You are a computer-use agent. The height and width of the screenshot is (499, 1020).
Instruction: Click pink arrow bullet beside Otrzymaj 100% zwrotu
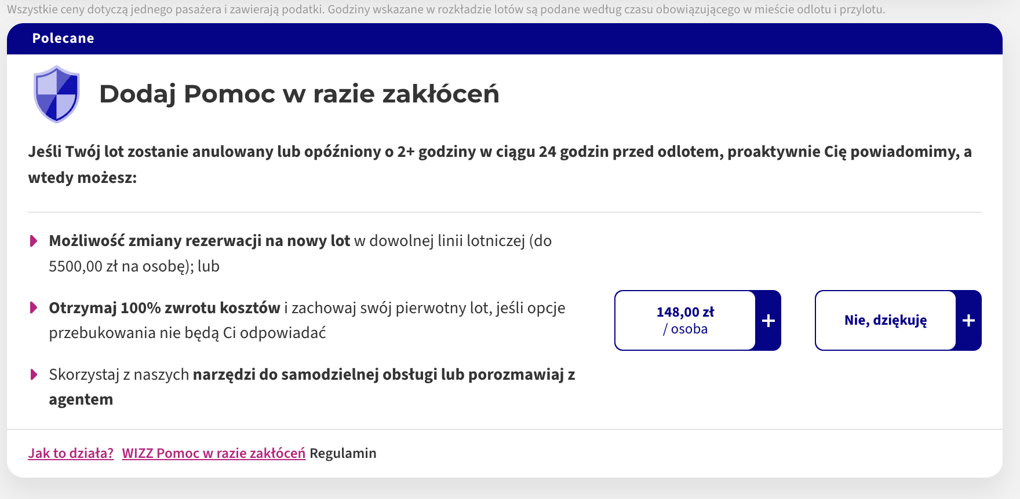[34, 307]
